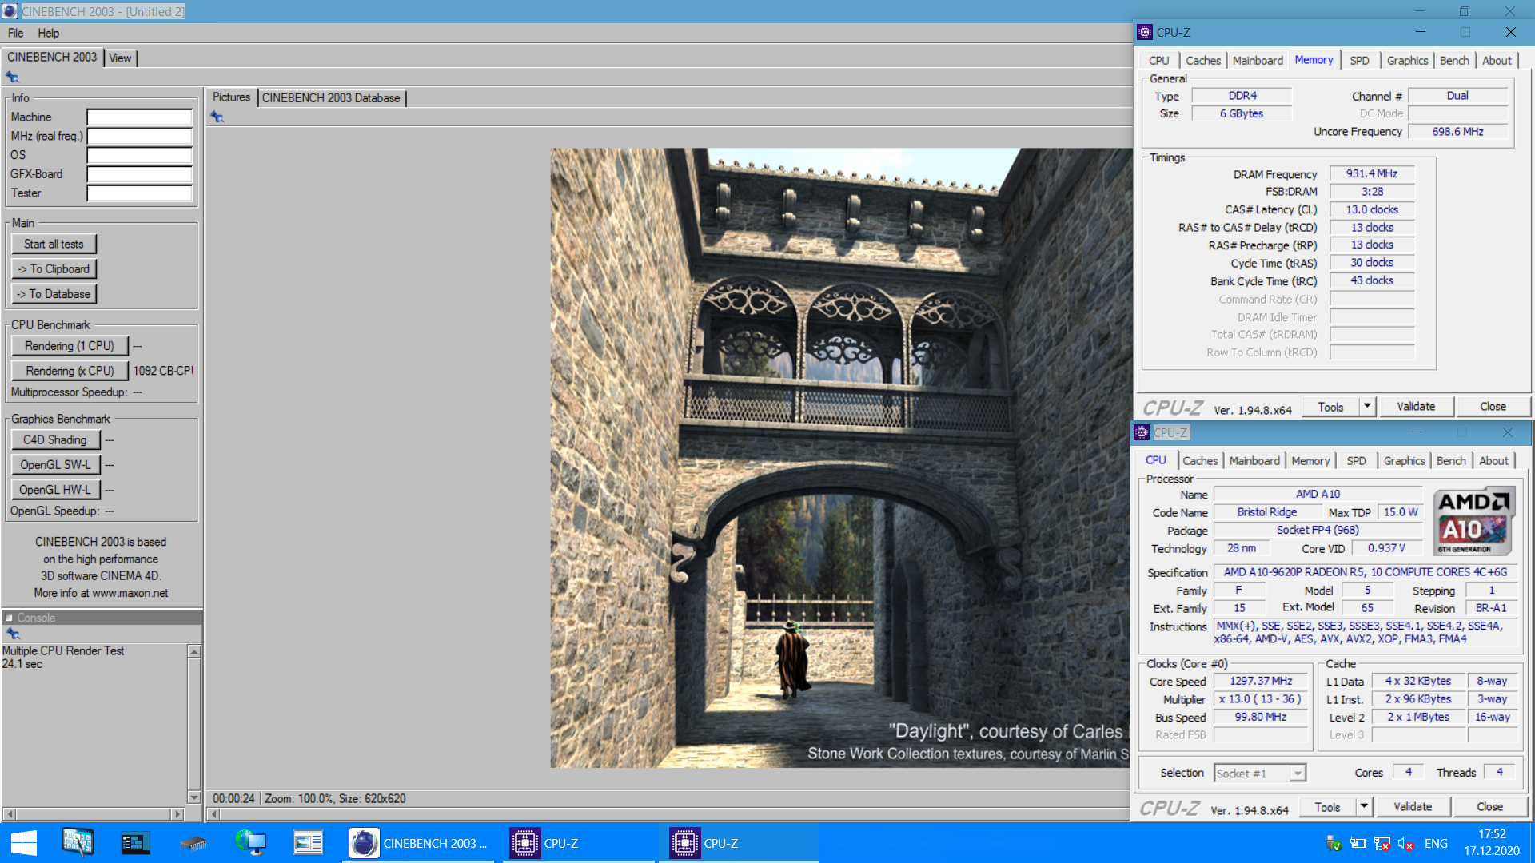Open About tab in CPU CPU-Z window
Viewport: 1535px width, 863px height.
[1493, 461]
